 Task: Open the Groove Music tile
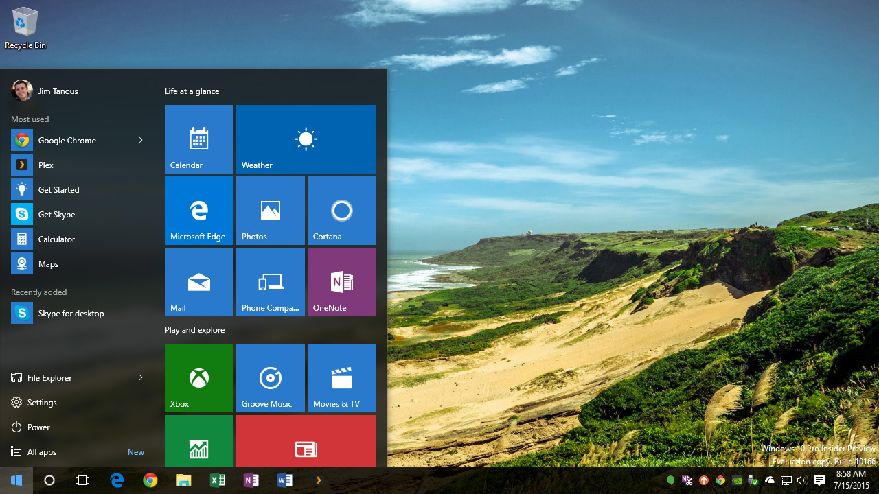tap(270, 378)
